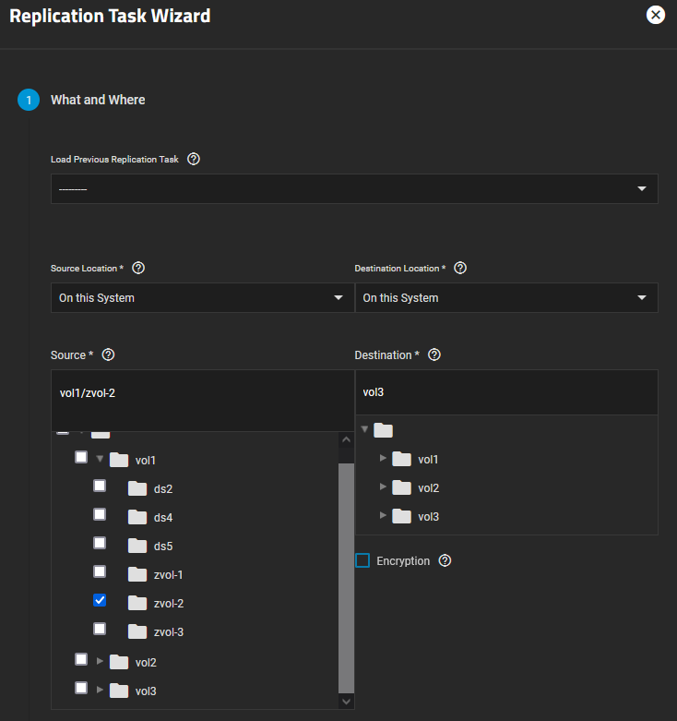Open help for Destination Location
The height and width of the screenshot is (721, 677).
(460, 268)
